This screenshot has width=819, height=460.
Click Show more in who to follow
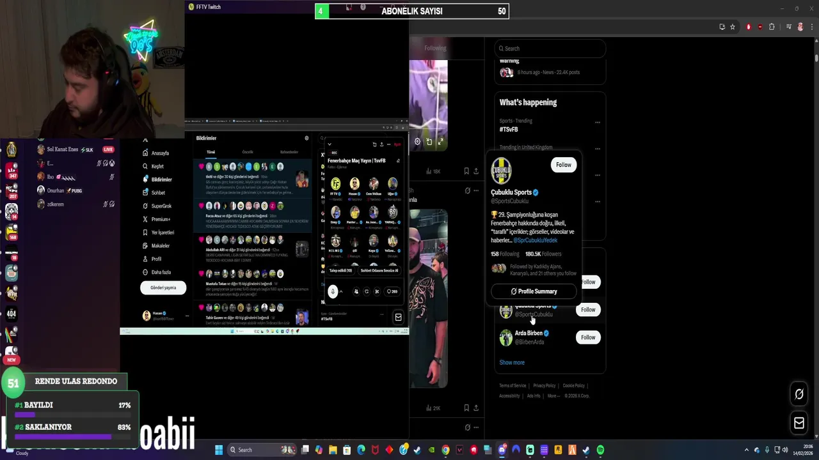pyautogui.click(x=512, y=362)
